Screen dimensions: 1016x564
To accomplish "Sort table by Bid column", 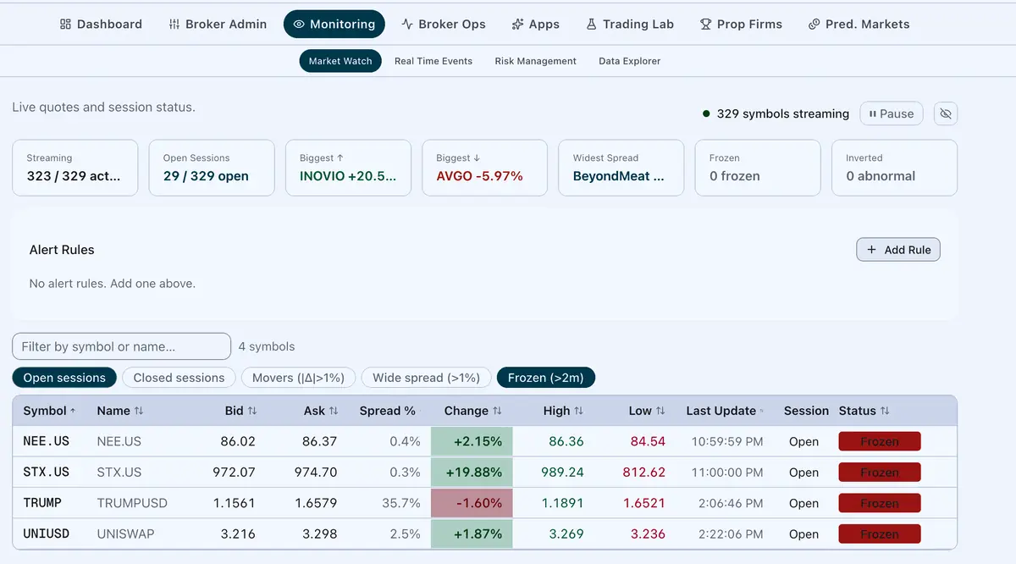I will 240,411.
